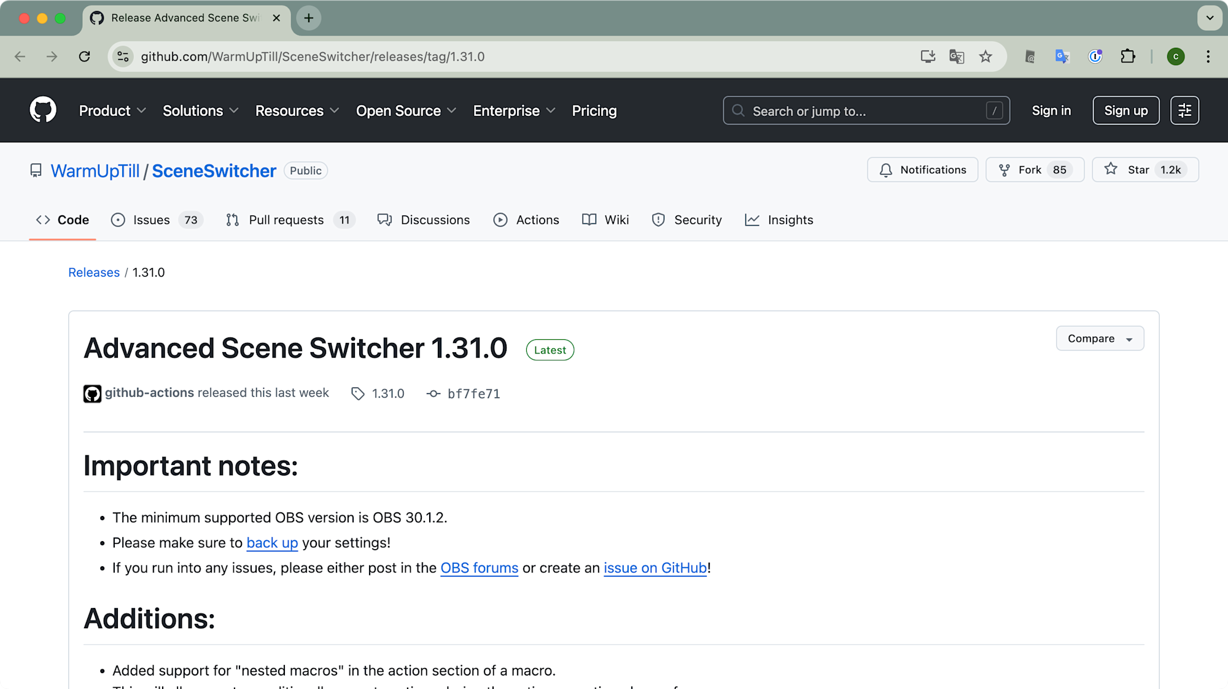Open the Releases breadcrumb link
This screenshot has width=1228, height=689.
click(94, 272)
